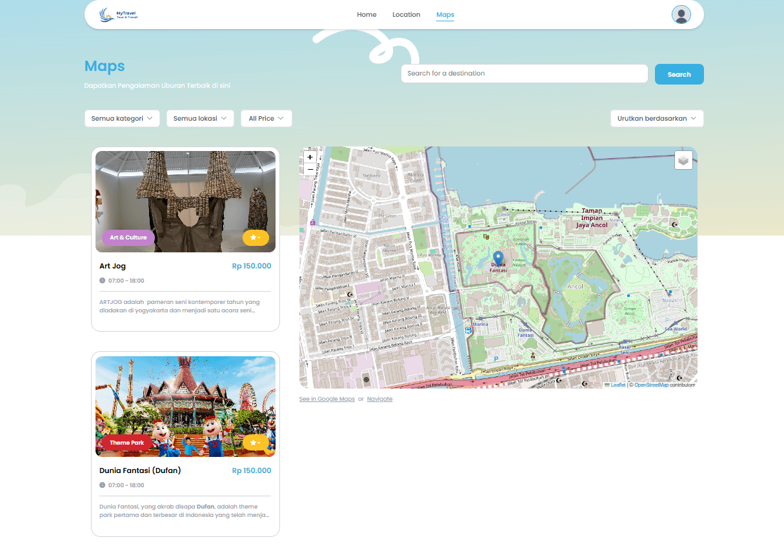
Task: Open the Urutkan berdasarkan sort dropdown
Action: tap(657, 119)
